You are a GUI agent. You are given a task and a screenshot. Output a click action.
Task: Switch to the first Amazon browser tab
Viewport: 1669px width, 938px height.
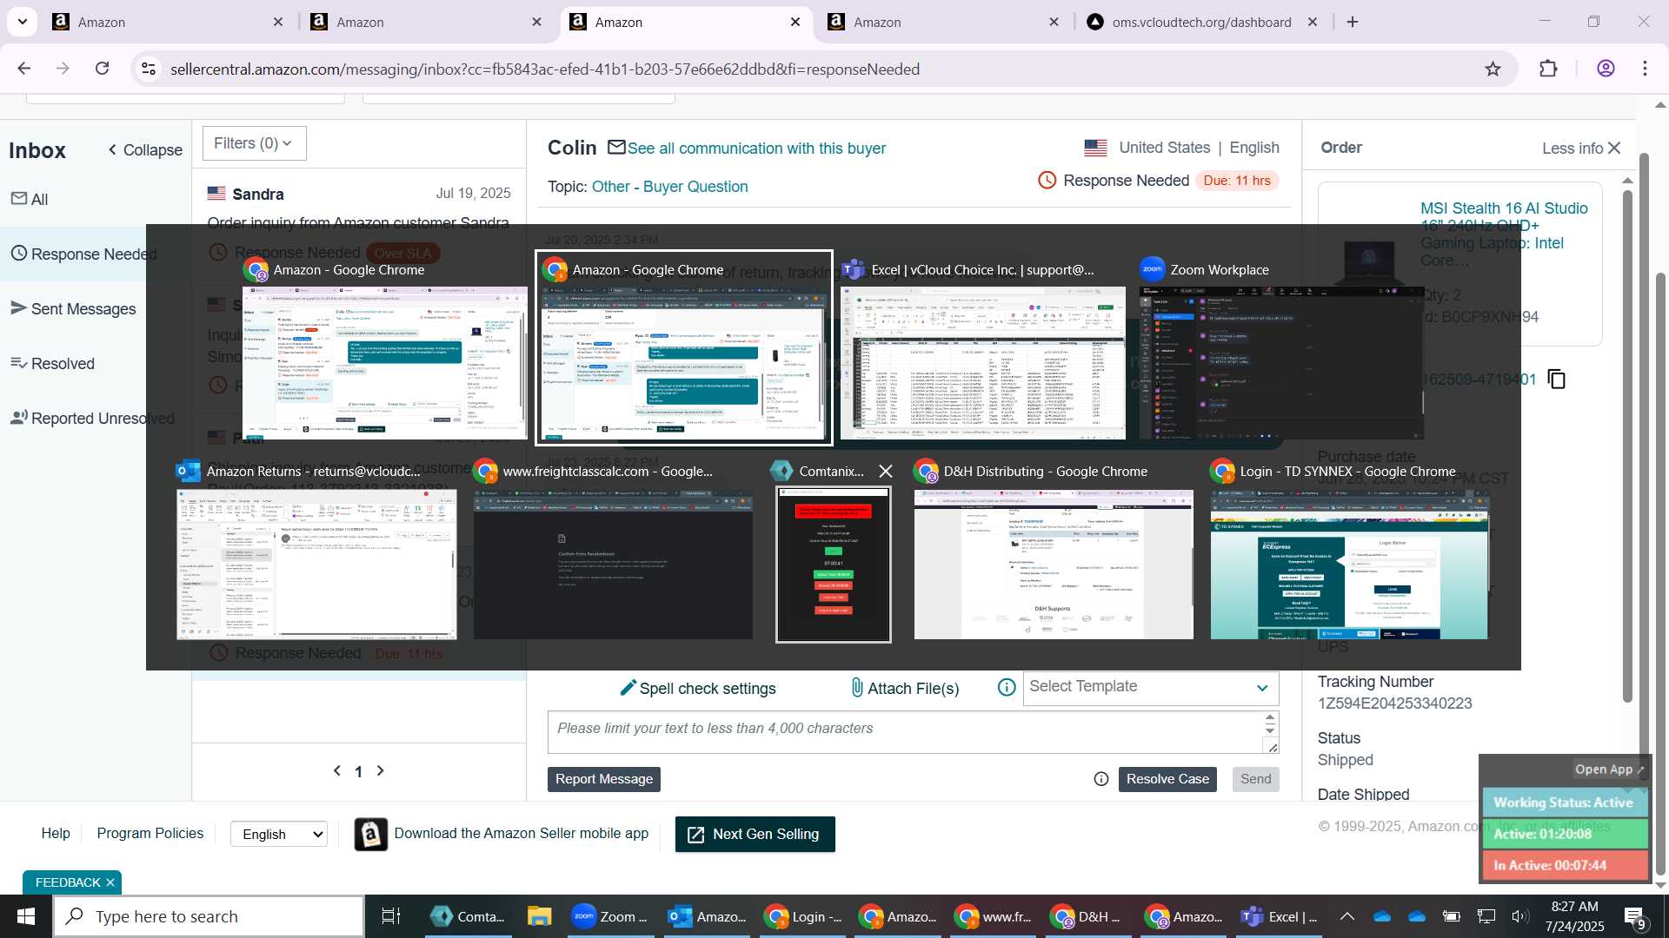(x=167, y=22)
